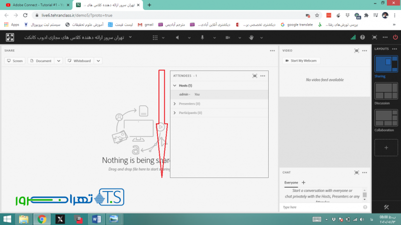The width and height of the screenshot is (401, 225).
Task: Open the Share pod options menu
Action: pos(272,50)
